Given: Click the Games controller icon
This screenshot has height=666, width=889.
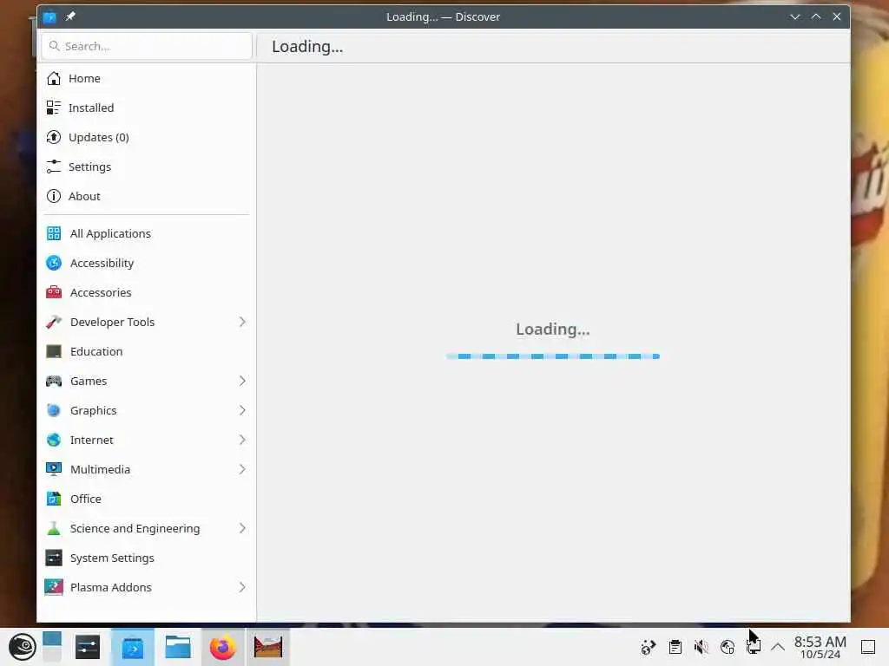Looking at the screenshot, I should coord(53,381).
